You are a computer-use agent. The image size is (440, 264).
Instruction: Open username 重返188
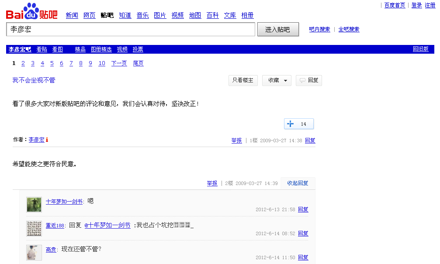click(x=55, y=225)
